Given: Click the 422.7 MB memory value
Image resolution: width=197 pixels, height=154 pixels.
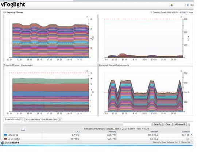Looking at the screenshot, I should 111,139.
